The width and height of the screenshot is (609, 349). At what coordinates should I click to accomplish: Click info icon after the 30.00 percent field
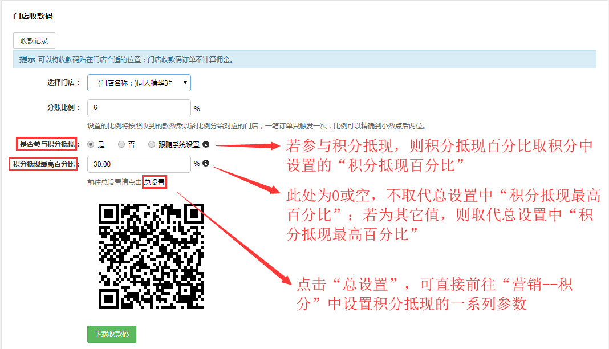(x=206, y=163)
